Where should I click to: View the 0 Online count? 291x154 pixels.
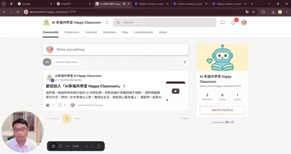click(x=222, y=97)
